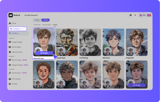Open Home from the sidebar
The image size is (160, 102).
(x=14, y=23)
